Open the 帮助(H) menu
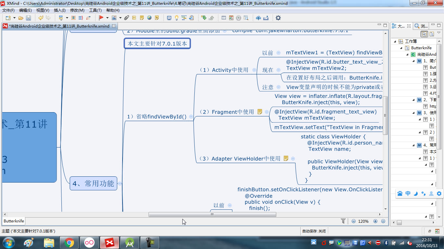The width and height of the screenshot is (444, 249). pyautogui.click(x=113, y=10)
